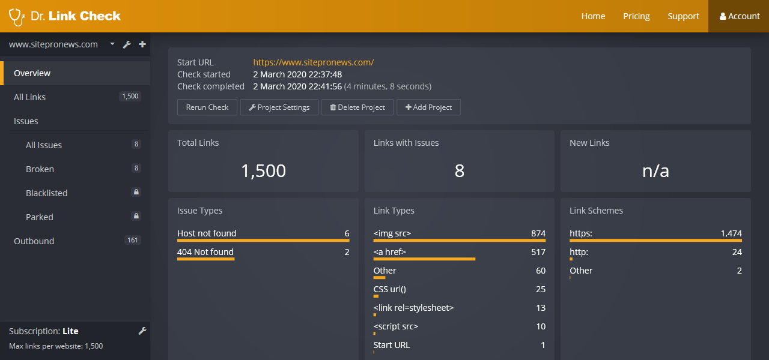The image size is (769, 360).
Task: Open the Support menu item
Action: [x=683, y=16]
